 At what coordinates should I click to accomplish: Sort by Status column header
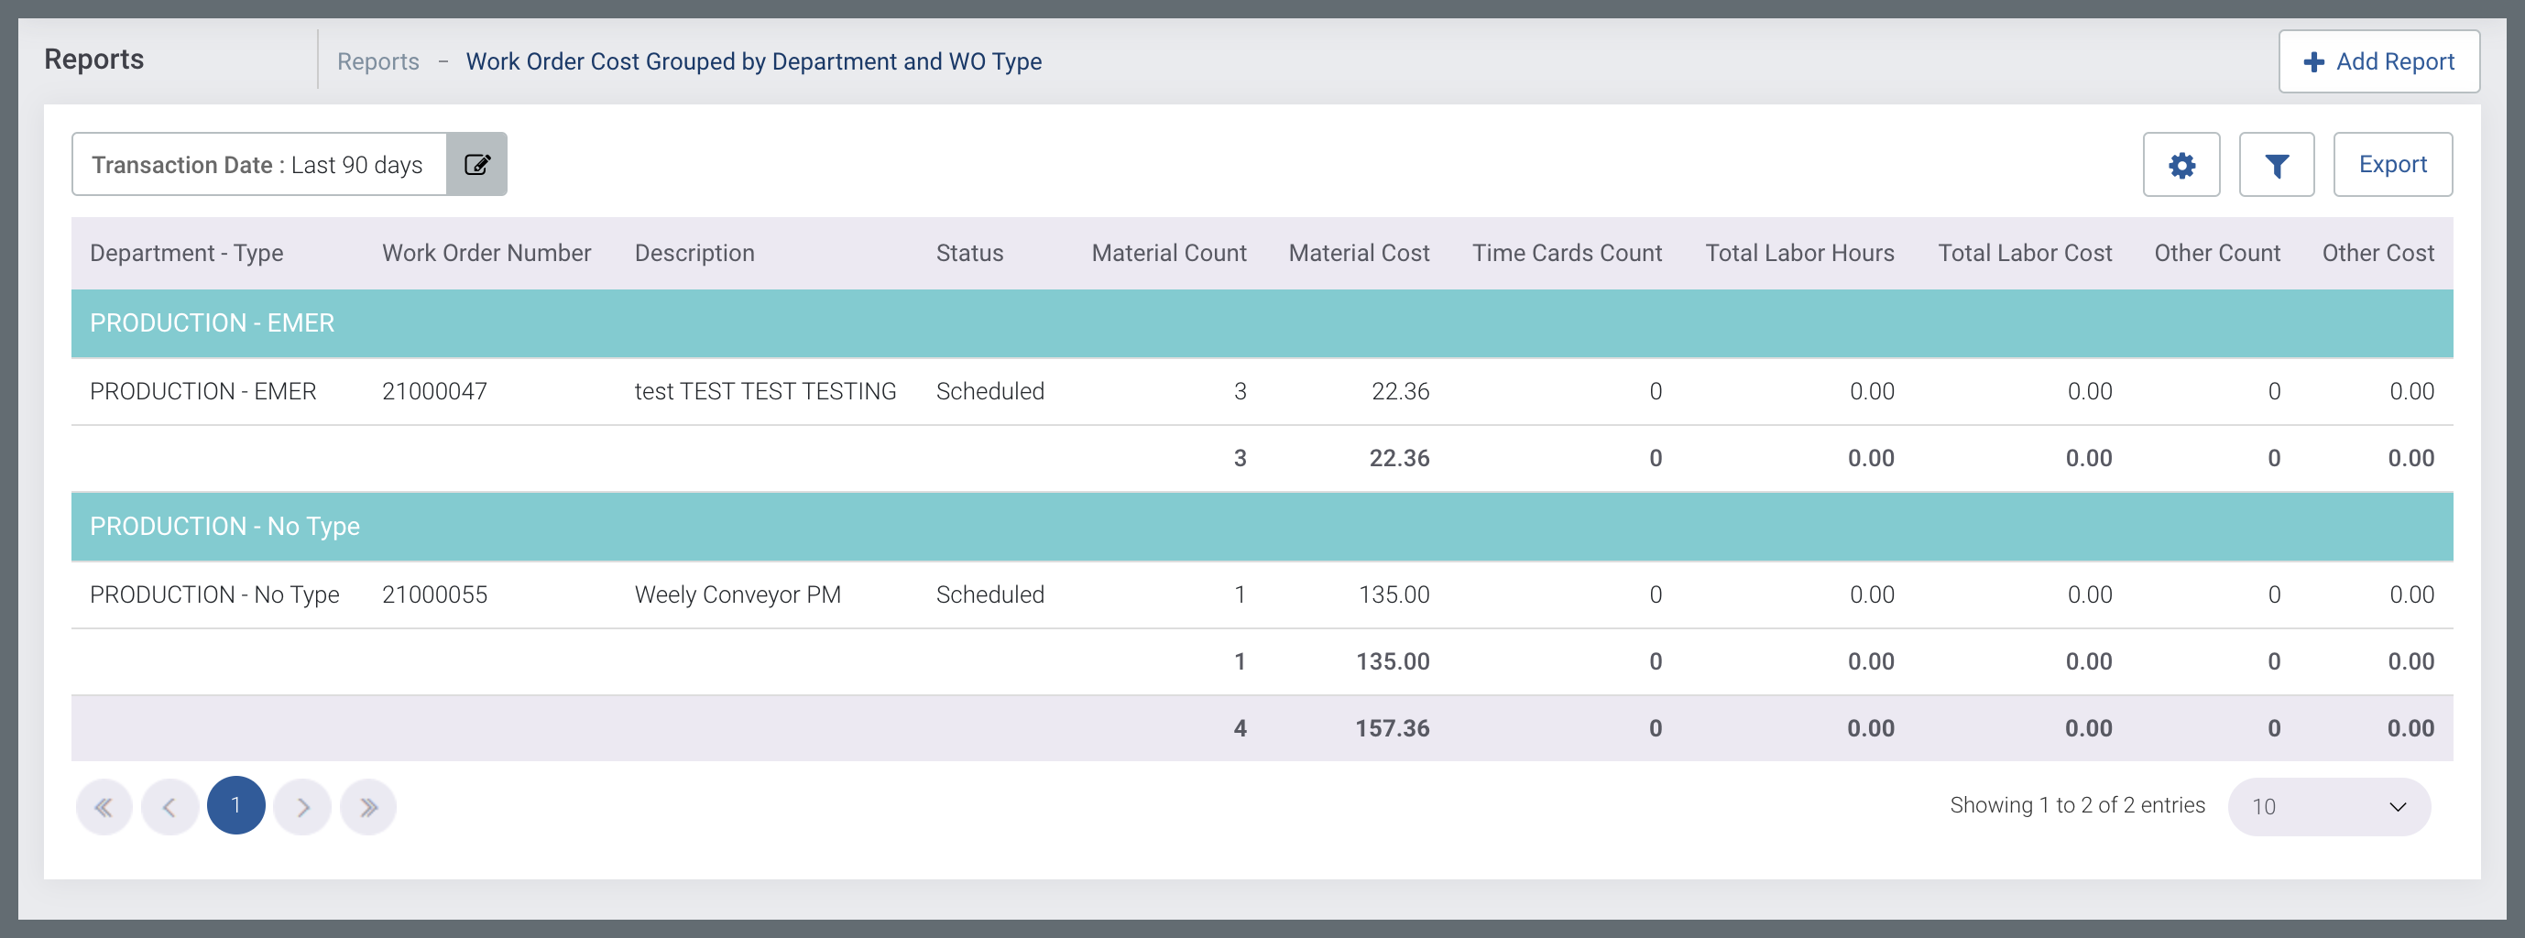click(x=969, y=253)
